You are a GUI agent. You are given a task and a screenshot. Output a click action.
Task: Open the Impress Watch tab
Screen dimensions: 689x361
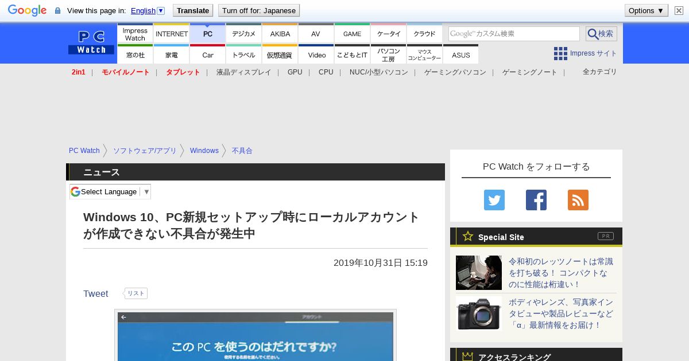(135, 33)
